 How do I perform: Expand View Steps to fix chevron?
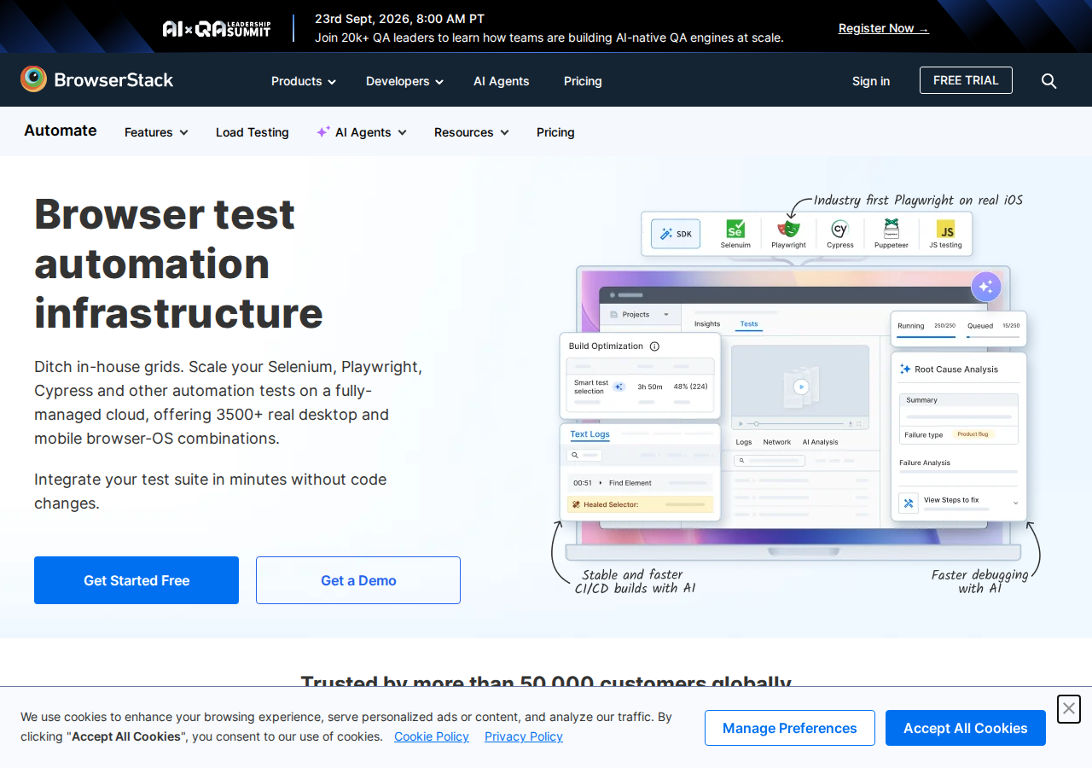coord(1015,503)
